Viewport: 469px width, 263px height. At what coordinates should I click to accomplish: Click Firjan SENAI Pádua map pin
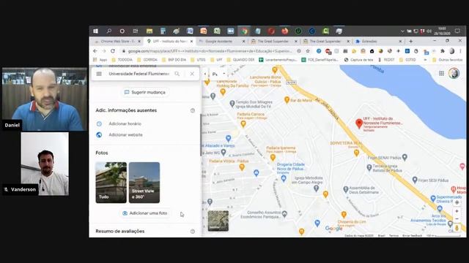click(x=405, y=157)
